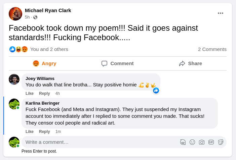Open the three-dot post options menu
The height and width of the screenshot is (160, 236).
220,13
